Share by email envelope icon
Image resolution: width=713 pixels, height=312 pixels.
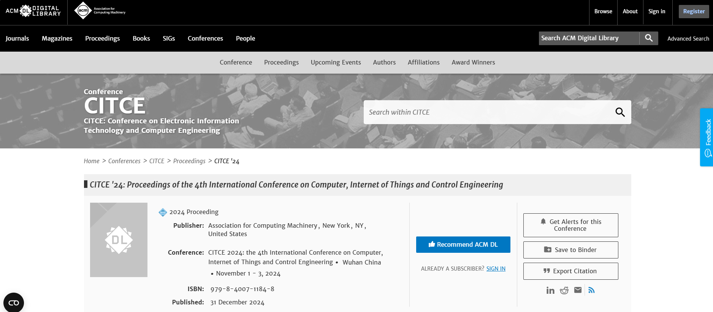click(x=578, y=290)
